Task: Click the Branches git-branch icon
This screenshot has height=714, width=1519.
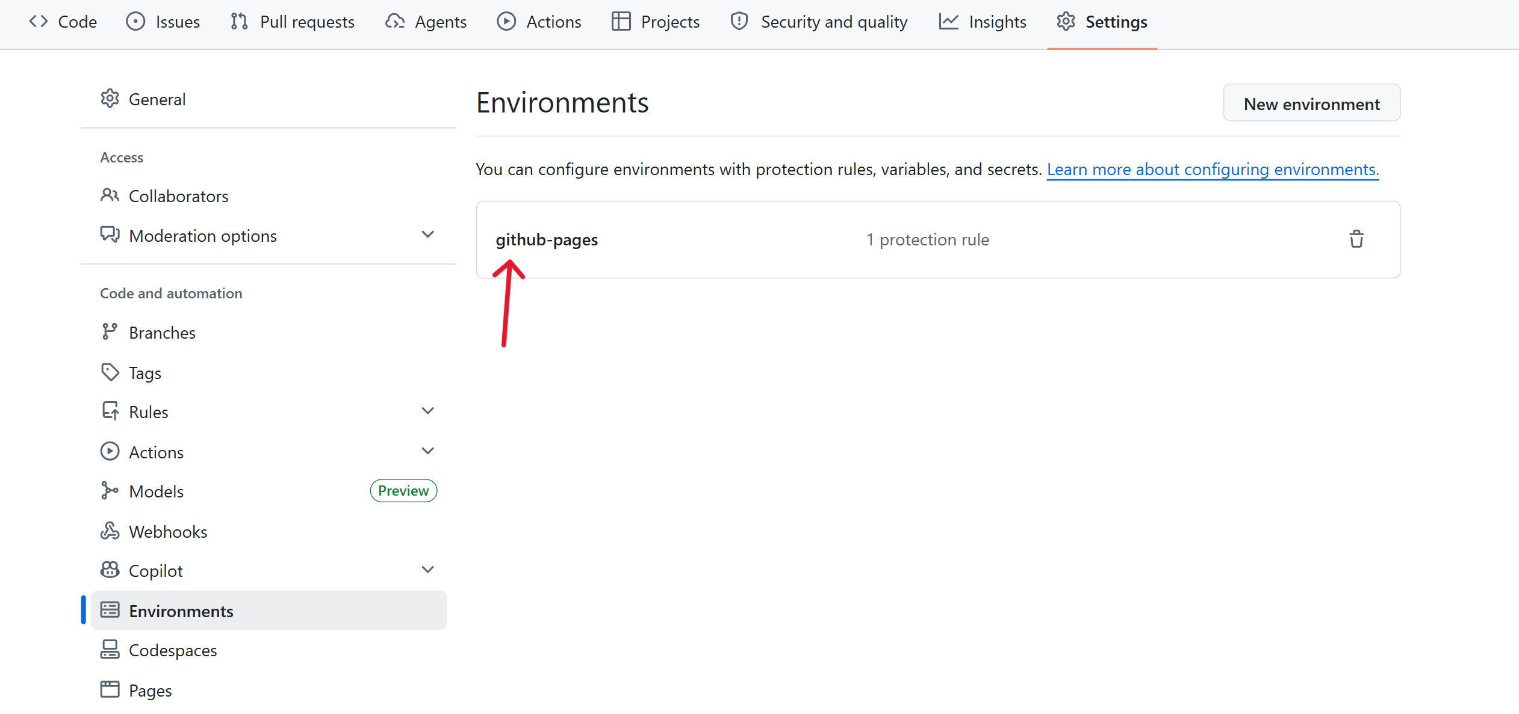Action: click(110, 332)
